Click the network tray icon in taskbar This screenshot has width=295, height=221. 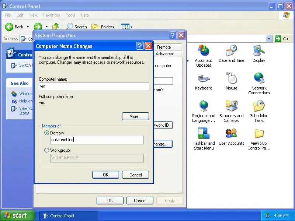coord(267,215)
